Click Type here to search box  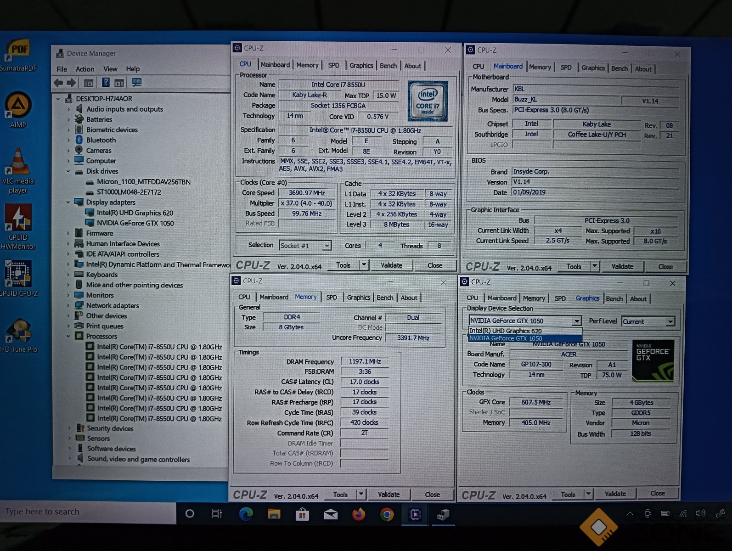pyautogui.click(x=88, y=512)
